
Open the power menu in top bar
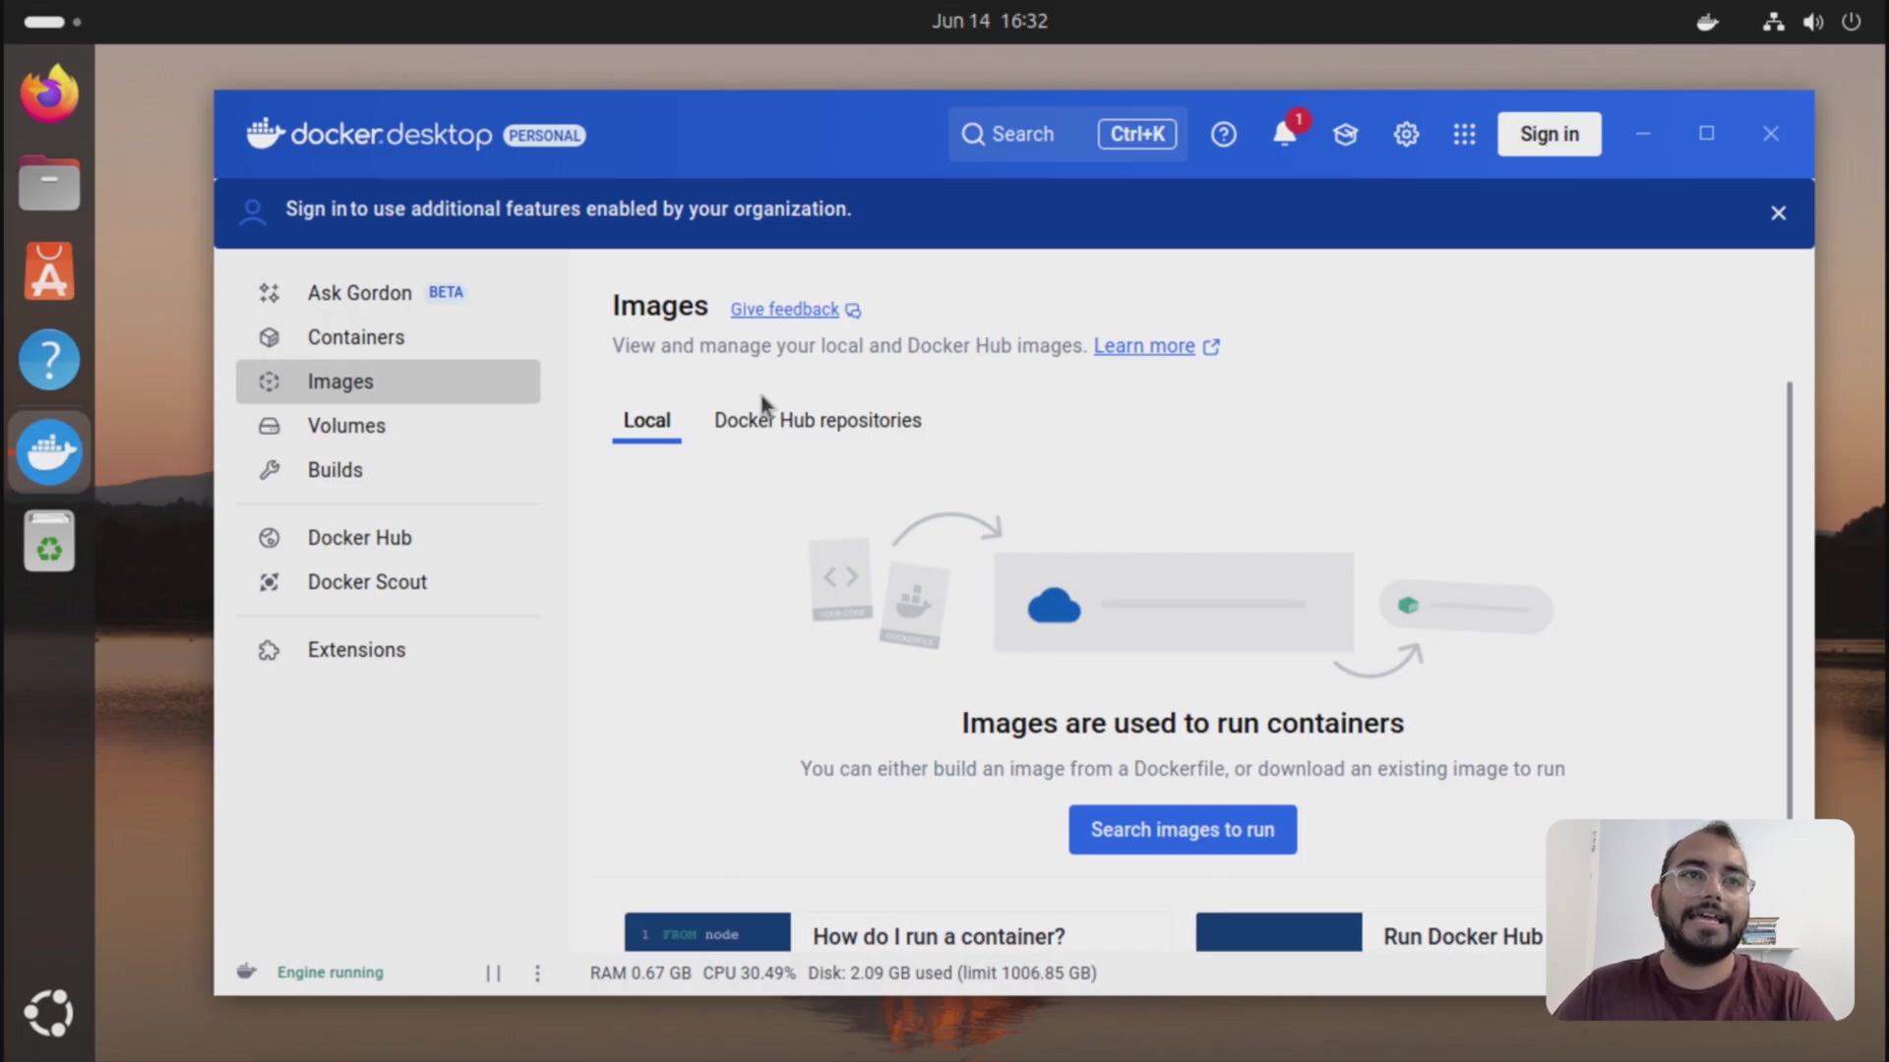[x=1851, y=22]
